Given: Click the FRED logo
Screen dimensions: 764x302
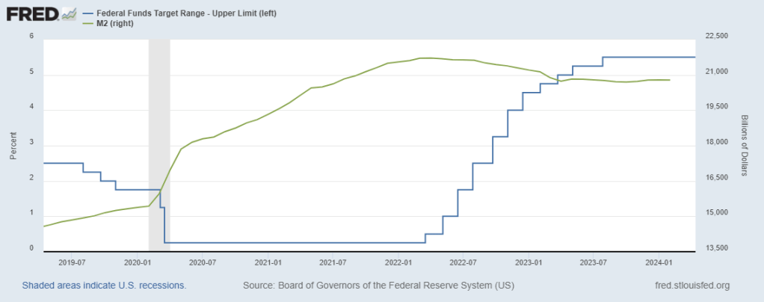Looking at the screenshot, I should tap(31, 14).
